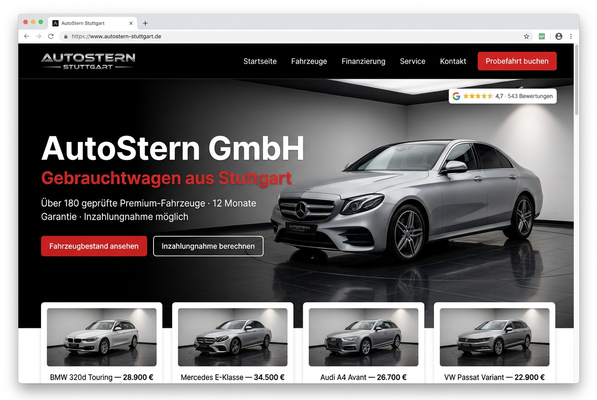Open a new tab with the plus icon

click(145, 23)
